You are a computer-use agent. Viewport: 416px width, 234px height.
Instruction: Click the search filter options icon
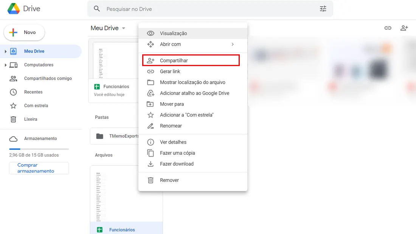[323, 9]
